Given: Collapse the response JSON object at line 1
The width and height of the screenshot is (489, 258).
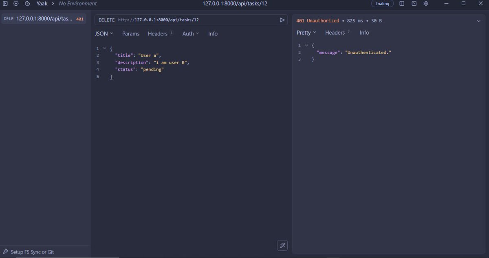Looking at the screenshot, I should [306, 45].
